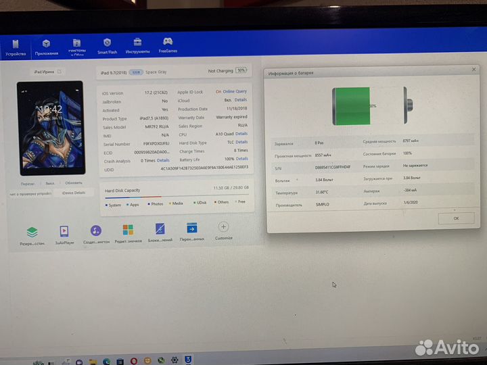
Task: Click the Выкл. power off button
Action: (x=49, y=183)
